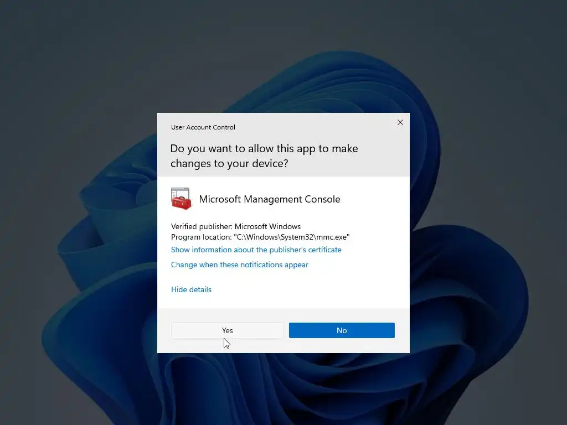
Task: Select the Microsoft Management Console app name
Action: (x=270, y=199)
